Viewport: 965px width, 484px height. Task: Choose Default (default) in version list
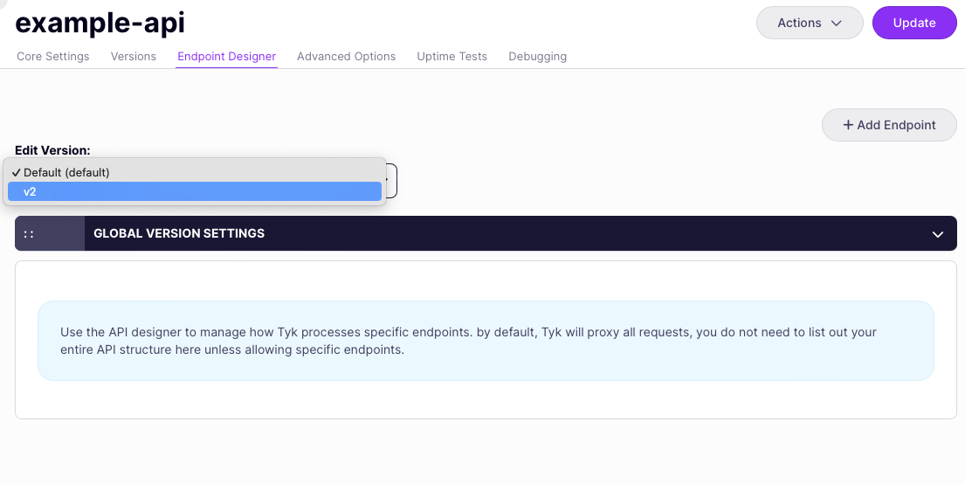tap(194, 172)
